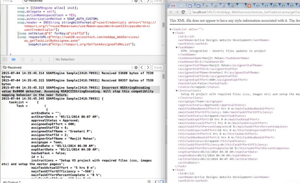This screenshot has height=183, width=300.
Task: Click the pause program execution icon
Action: coord(22,59)
